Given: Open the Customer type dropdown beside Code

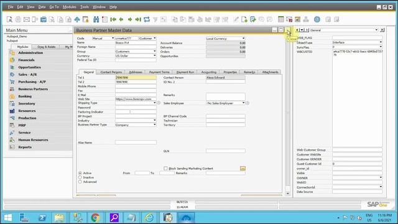Looking at the screenshot, I should (x=155, y=38).
